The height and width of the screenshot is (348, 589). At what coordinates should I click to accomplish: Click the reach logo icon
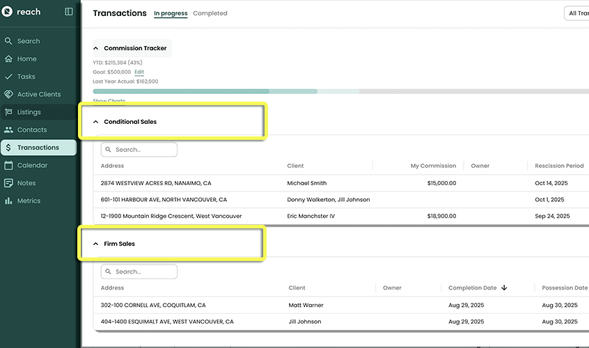8,12
